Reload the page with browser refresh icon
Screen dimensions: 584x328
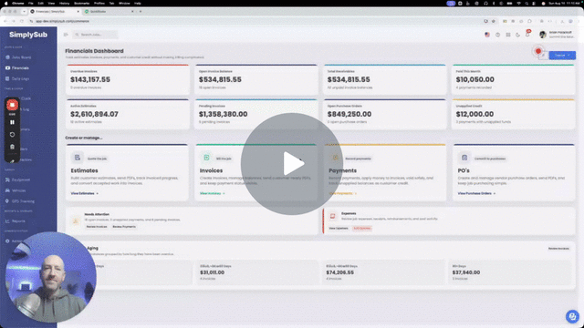(x=22, y=21)
